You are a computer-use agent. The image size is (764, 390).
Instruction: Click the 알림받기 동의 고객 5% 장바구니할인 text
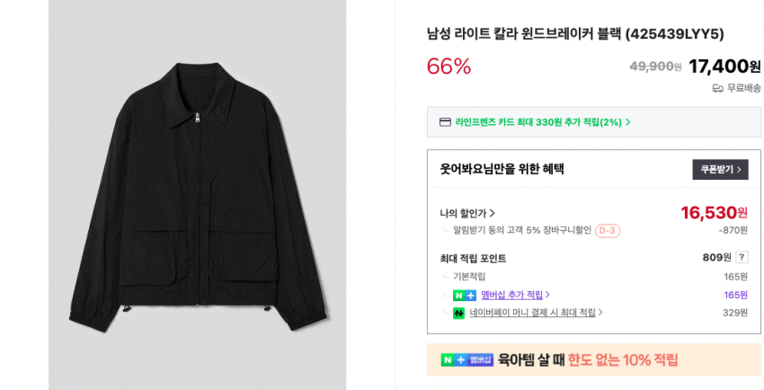pyautogui.click(x=521, y=231)
